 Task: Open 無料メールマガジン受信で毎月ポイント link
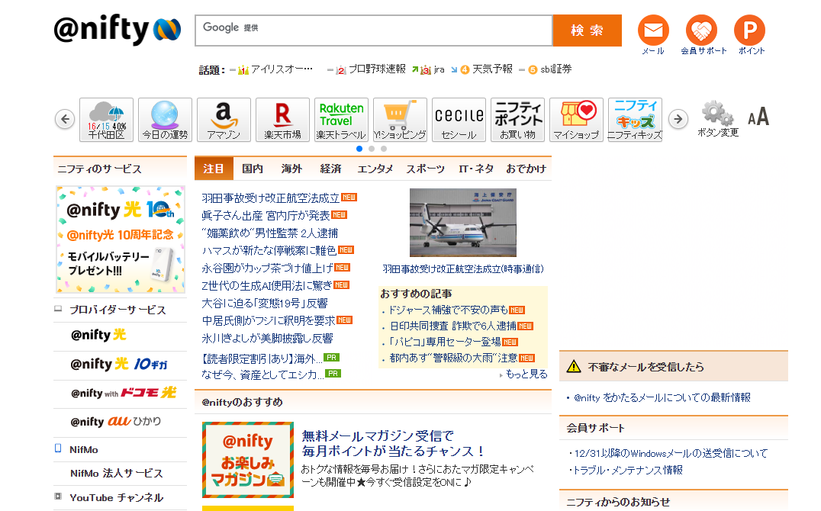tap(393, 443)
